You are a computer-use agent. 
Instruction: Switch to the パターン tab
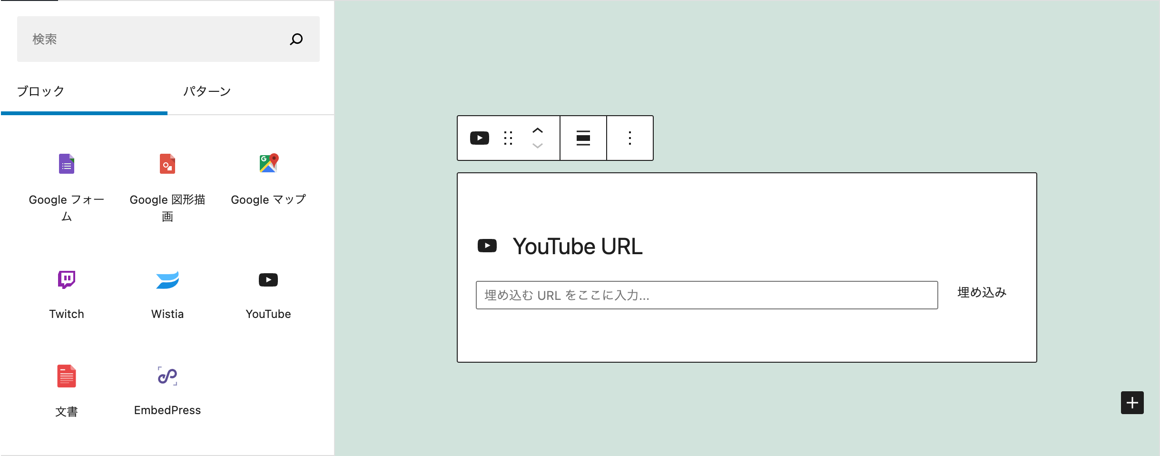251,91
